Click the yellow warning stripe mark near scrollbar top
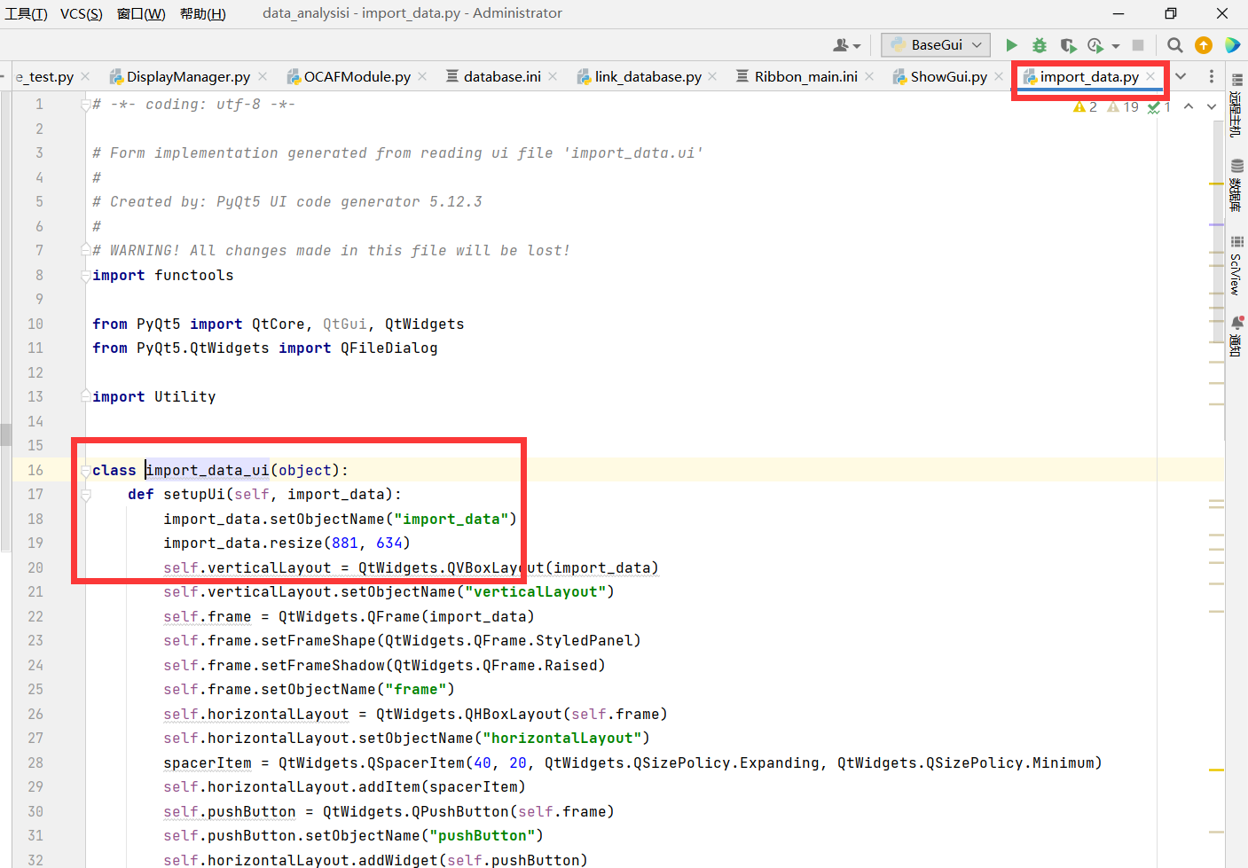Viewport: 1248px width, 868px height. pyautogui.click(x=1217, y=184)
